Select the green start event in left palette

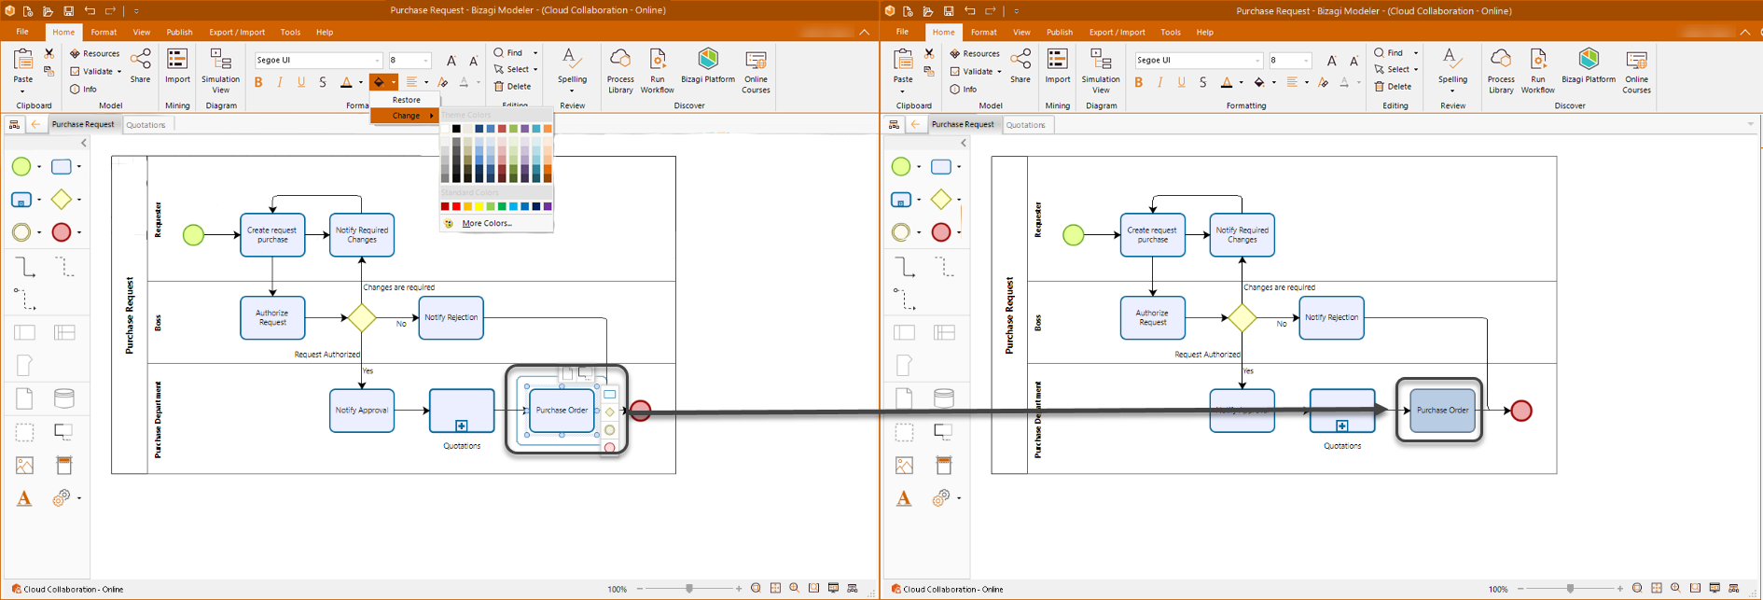(21, 166)
